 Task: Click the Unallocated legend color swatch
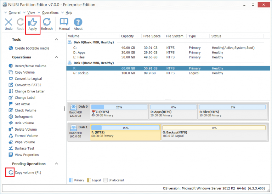[106, 180]
